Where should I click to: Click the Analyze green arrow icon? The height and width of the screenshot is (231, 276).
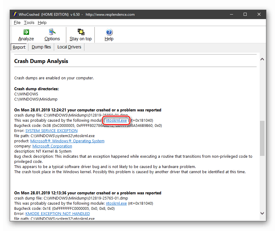(26, 32)
